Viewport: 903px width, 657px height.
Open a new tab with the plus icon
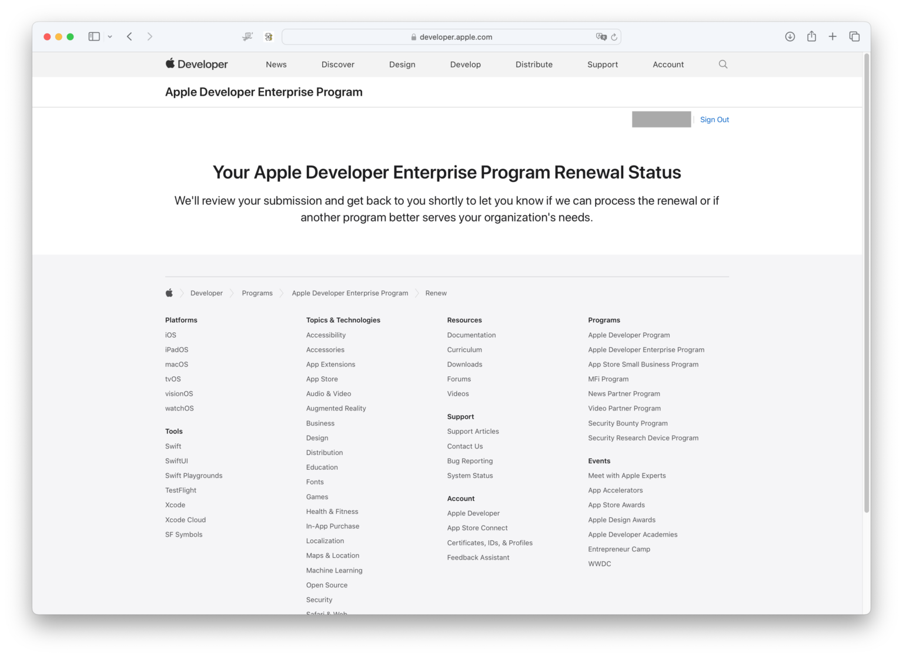click(832, 36)
